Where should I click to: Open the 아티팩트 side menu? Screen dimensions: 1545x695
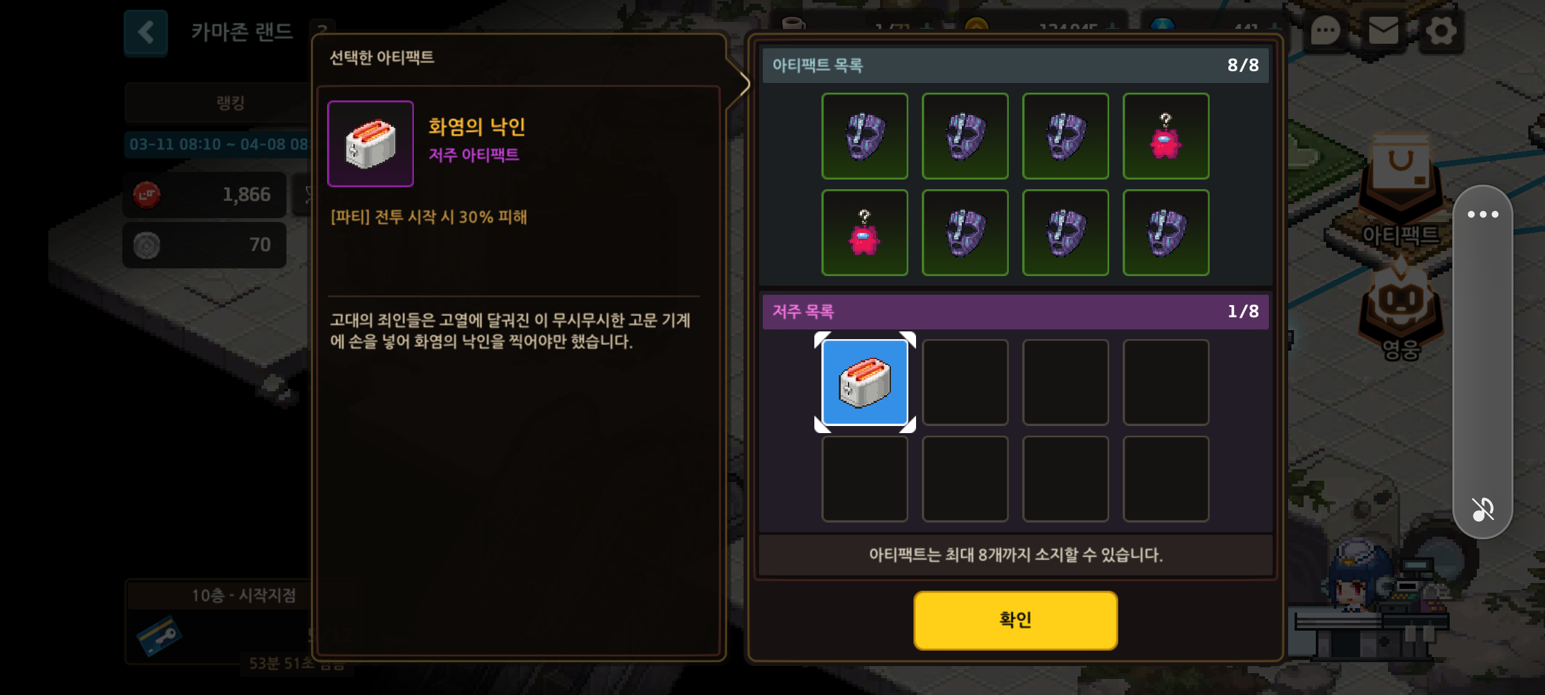(x=1401, y=193)
